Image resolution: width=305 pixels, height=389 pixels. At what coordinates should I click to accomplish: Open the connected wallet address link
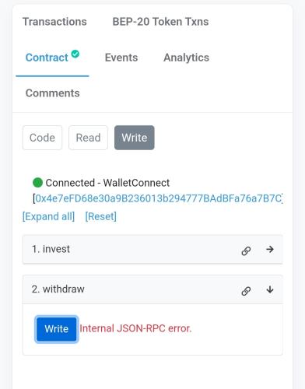coord(158,198)
